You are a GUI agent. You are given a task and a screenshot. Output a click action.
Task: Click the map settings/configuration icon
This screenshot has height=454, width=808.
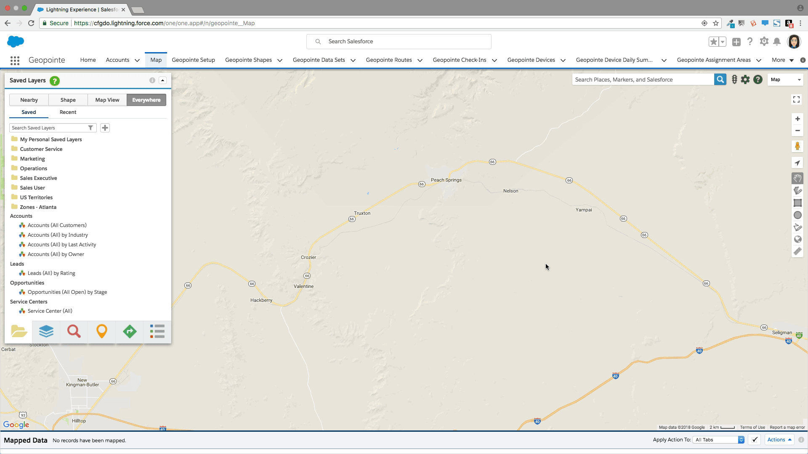[745, 79]
